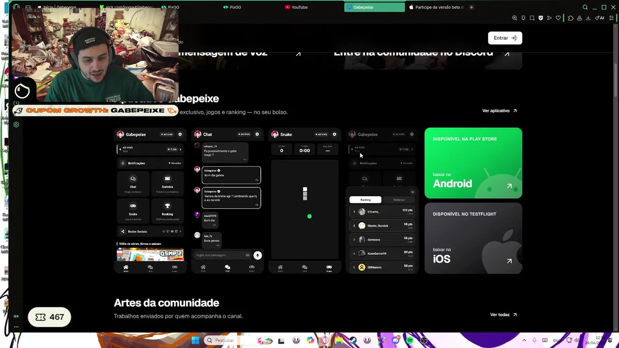Open the AI assistant toolbar button
Image resolution: width=619 pixels, height=348 pixels.
point(600,18)
